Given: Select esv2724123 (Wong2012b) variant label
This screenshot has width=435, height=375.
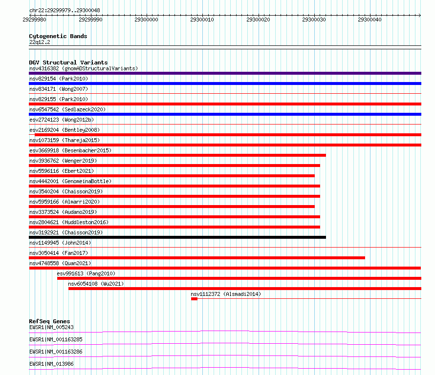Looking at the screenshot, I should [x=62, y=120].
